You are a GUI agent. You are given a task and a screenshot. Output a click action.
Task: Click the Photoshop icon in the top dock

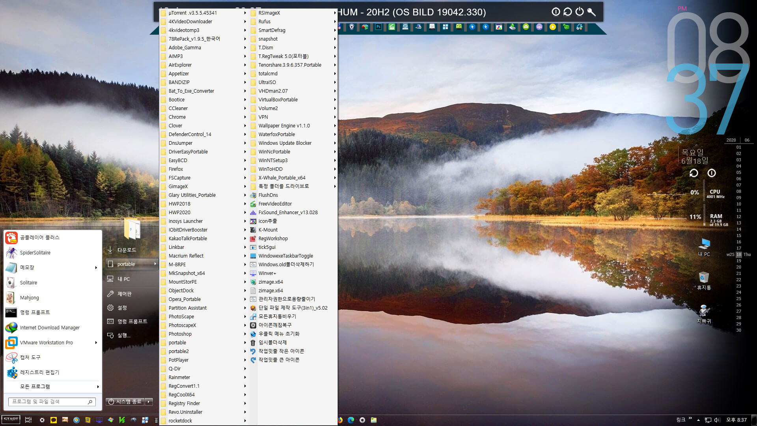pyautogui.click(x=378, y=27)
